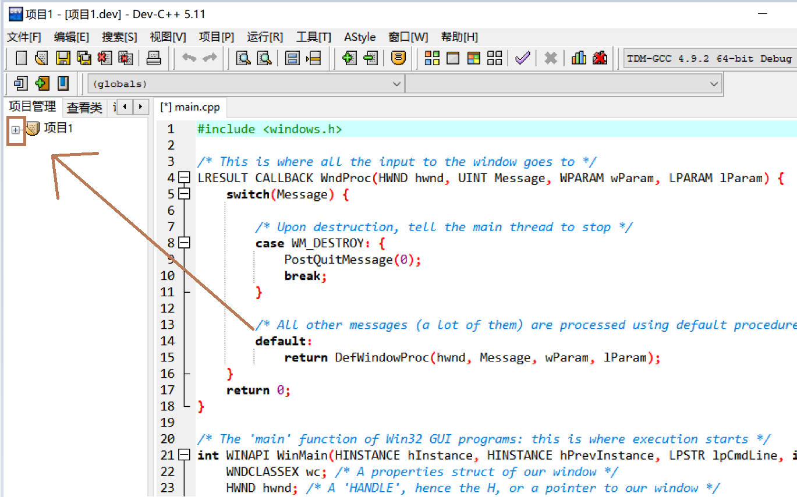Click the Undo arrow icon
The image size is (797, 497).
[189, 58]
